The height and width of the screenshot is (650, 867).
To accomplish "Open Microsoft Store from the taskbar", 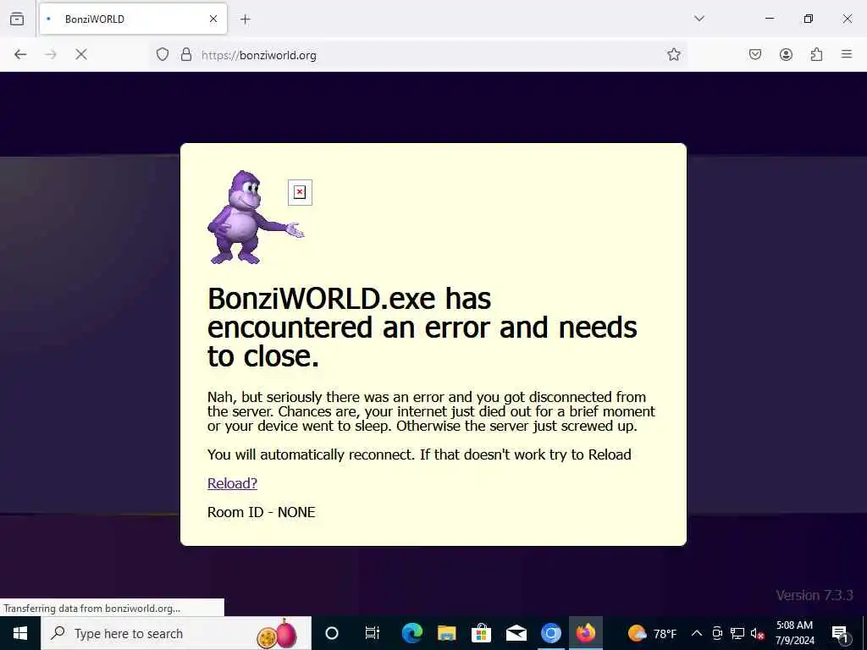I will click(481, 633).
